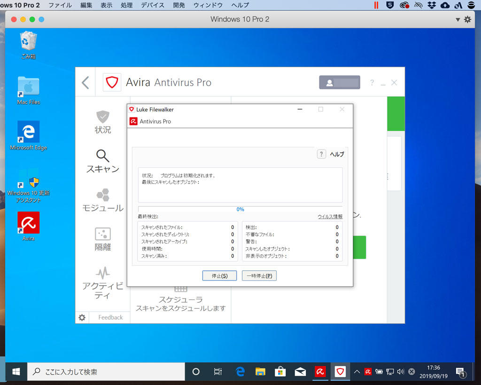
Task: Open the 表示 menu
Action: [107, 5]
